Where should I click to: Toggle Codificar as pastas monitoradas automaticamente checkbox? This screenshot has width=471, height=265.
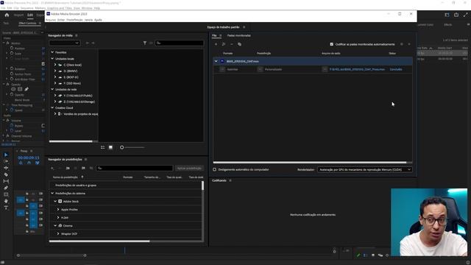pyautogui.click(x=332, y=44)
